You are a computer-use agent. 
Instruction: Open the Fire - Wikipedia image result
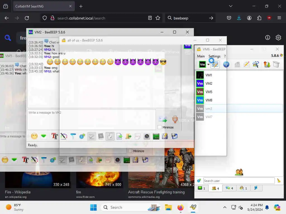tap(18, 192)
